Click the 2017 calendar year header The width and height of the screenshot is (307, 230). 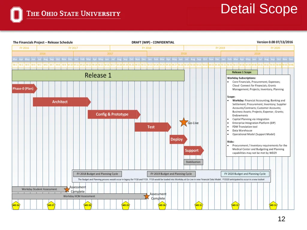click(110, 54)
